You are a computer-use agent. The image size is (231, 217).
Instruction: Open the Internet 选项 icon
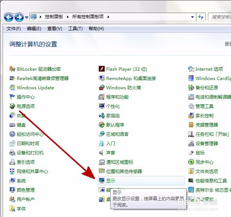click(191, 69)
